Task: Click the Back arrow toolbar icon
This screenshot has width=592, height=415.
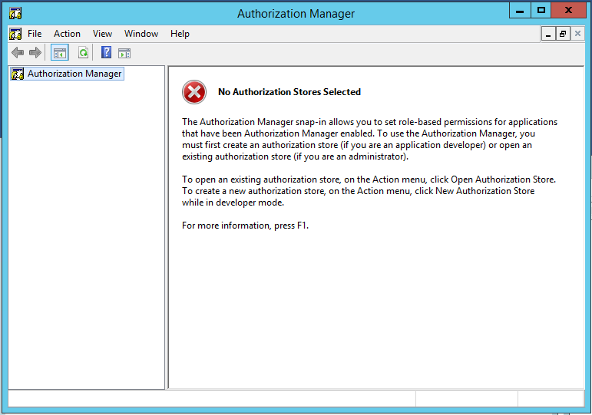Action: pyautogui.click(x=18, y=53)
